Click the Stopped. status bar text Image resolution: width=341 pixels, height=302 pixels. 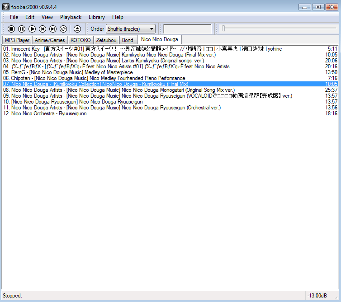(12, 296)
